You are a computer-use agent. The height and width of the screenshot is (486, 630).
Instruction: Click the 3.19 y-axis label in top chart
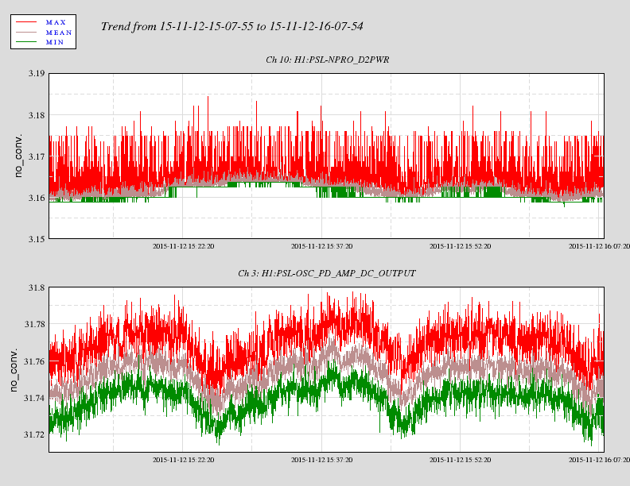[x=36, y=73]
